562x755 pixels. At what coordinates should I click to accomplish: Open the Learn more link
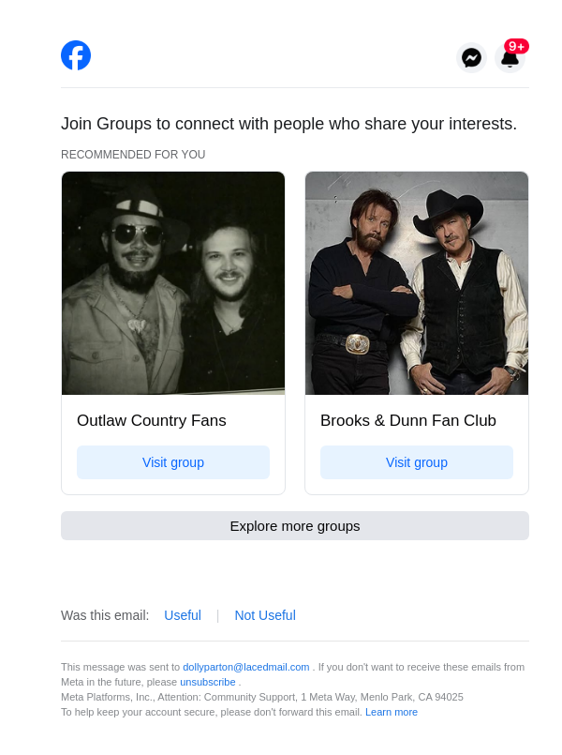pyautogui.click(x=392, y=712)
